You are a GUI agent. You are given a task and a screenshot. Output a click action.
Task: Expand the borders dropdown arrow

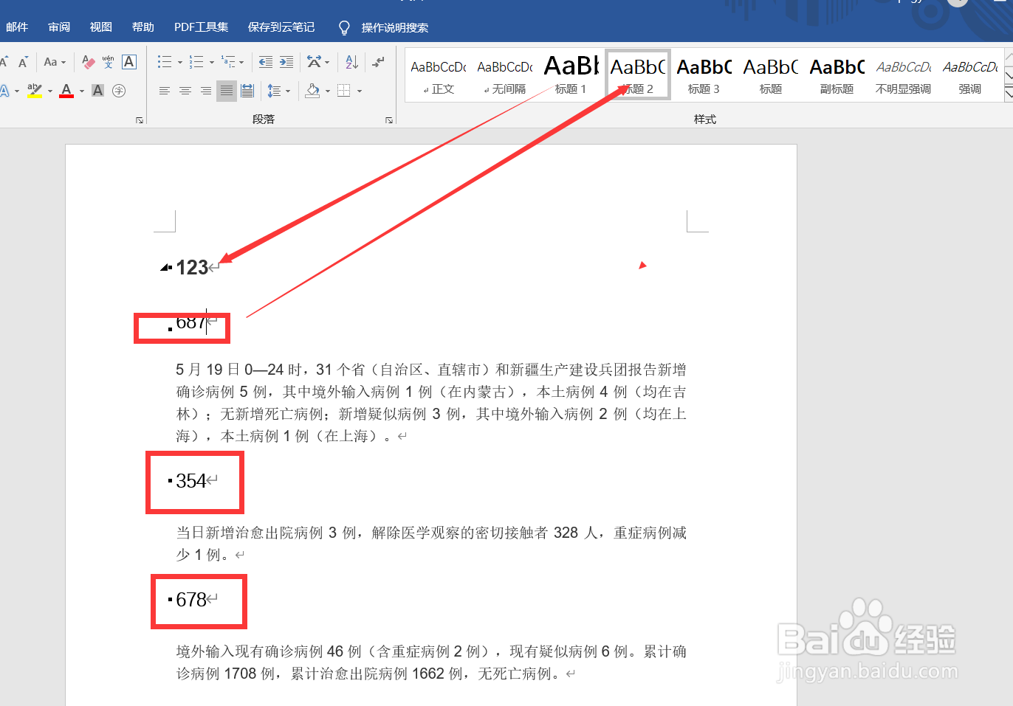[x=360, y=91]
